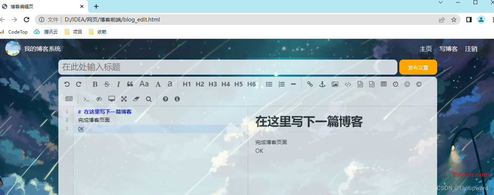Click the browser address bar URL
The height and width of the screenshot is (195, 494).
coord(112,20)
